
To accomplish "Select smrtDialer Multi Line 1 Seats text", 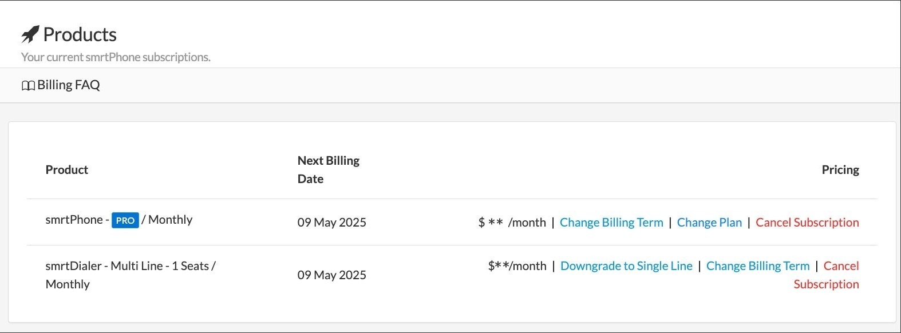I will click(x=130, y=266).
